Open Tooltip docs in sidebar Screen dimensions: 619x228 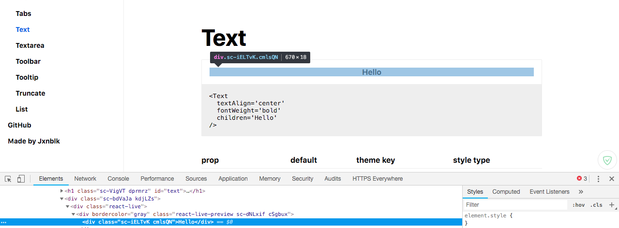tap(27, 77)
